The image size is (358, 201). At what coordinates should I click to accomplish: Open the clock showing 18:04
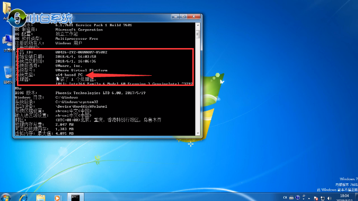tap(344, 197)
